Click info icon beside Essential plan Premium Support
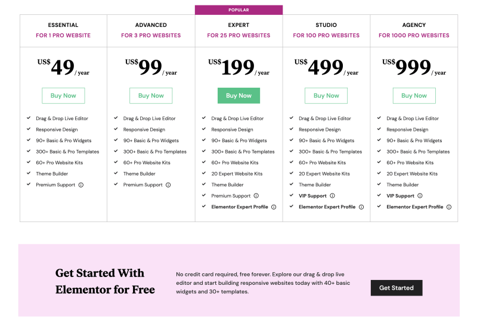The width and height of the screenshot is (477, 320). pyautogui.click(x=81, y=185)
